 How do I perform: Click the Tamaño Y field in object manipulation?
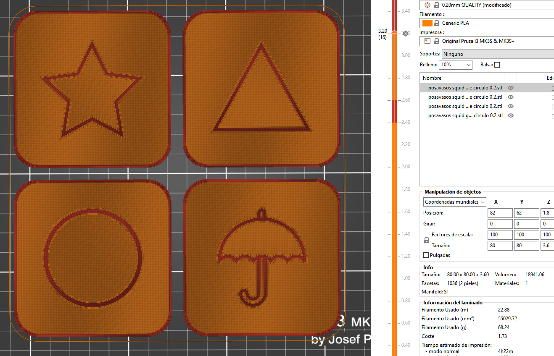tap(526, 246)
